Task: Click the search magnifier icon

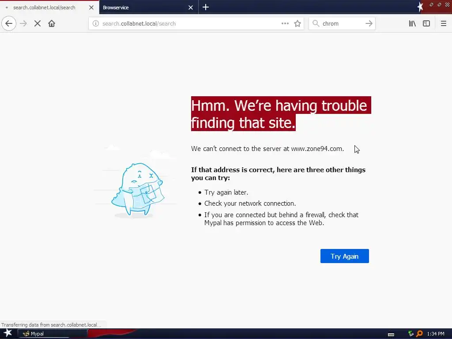Action: (316, 23)
